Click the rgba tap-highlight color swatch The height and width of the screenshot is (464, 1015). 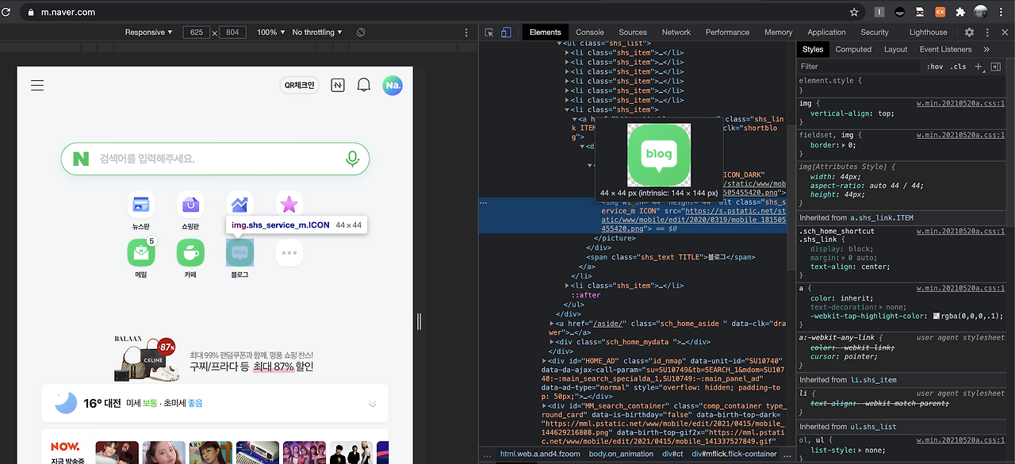pos(936,316)
